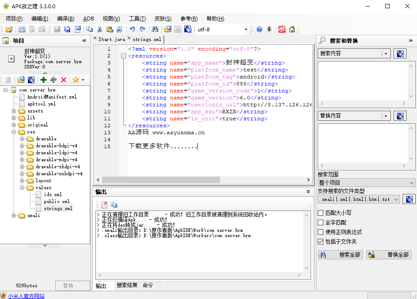This screenshot has height=299, width=417.
Task: Click the Copy icon in the toolbar
Action: [90, 29]
